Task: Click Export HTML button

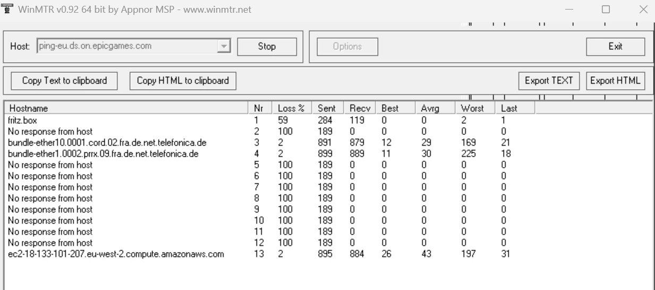Action: 616,81
